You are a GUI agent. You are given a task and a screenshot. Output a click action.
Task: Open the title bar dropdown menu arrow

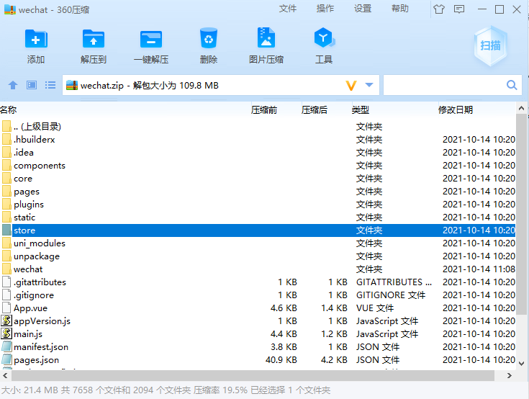click(460, 9)
